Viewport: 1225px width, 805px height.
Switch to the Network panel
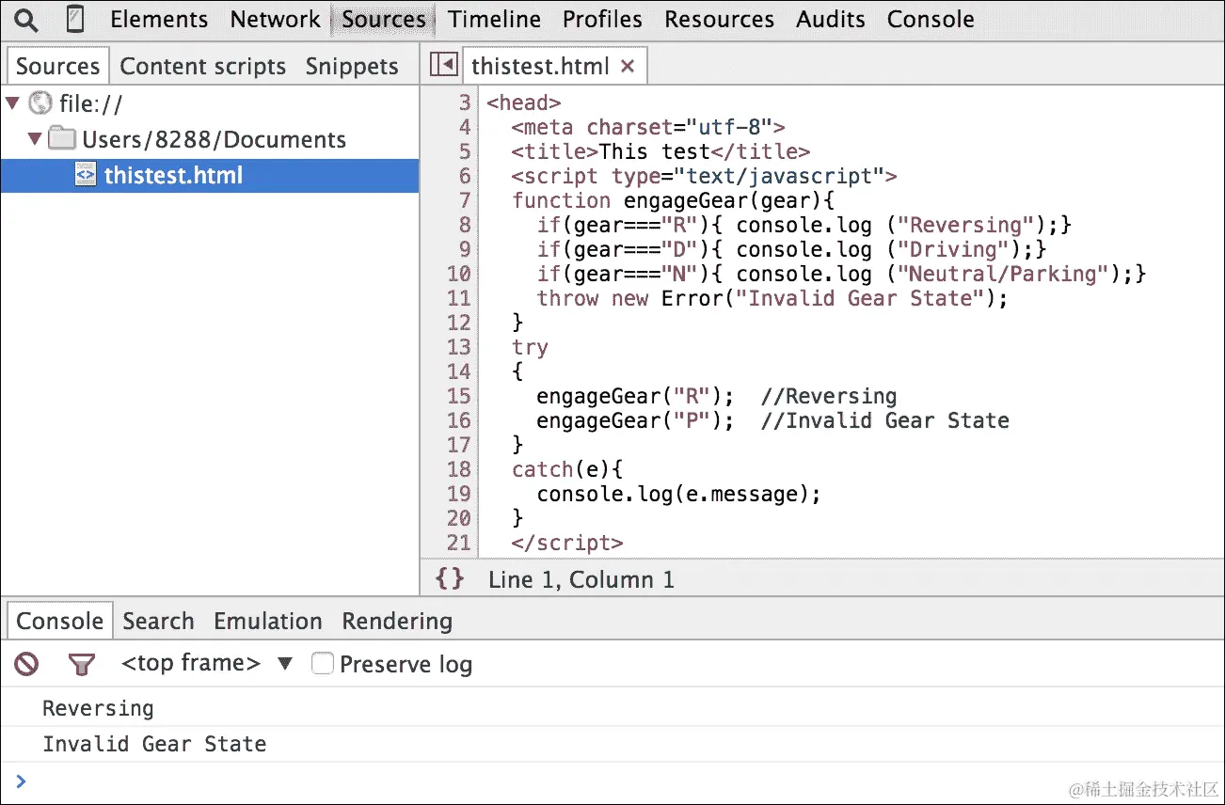(x=275, y=19)
